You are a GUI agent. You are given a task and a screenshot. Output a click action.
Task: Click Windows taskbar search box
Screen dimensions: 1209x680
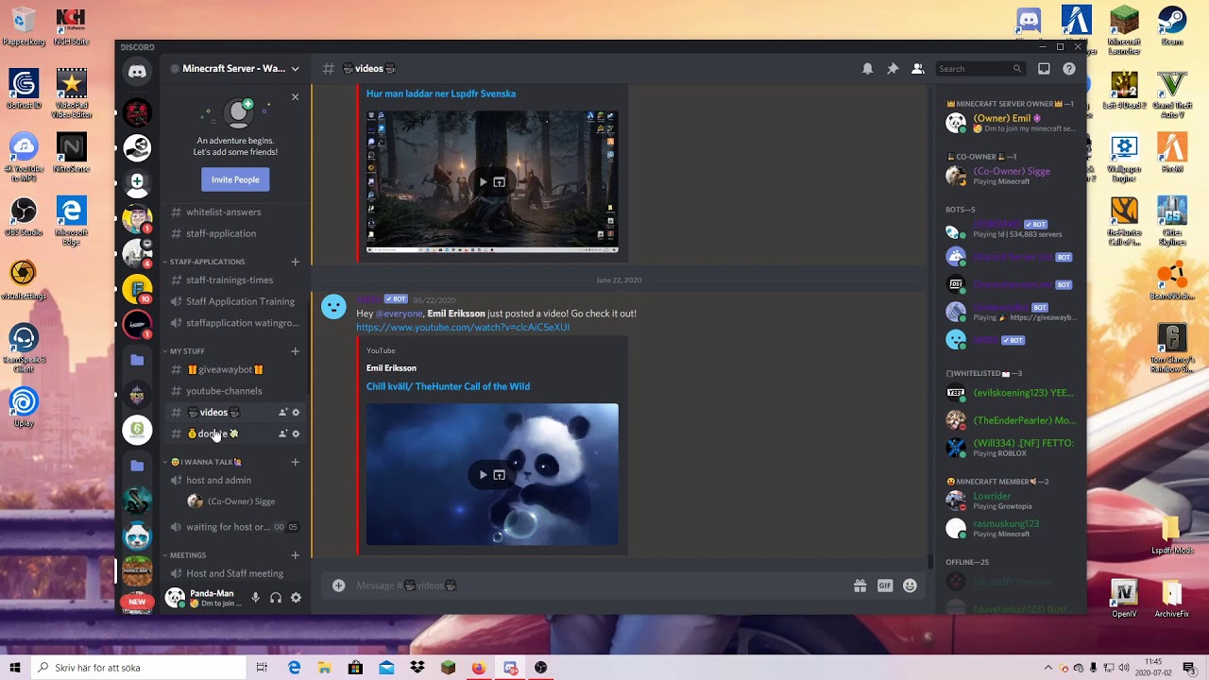[x=140, y=668]
